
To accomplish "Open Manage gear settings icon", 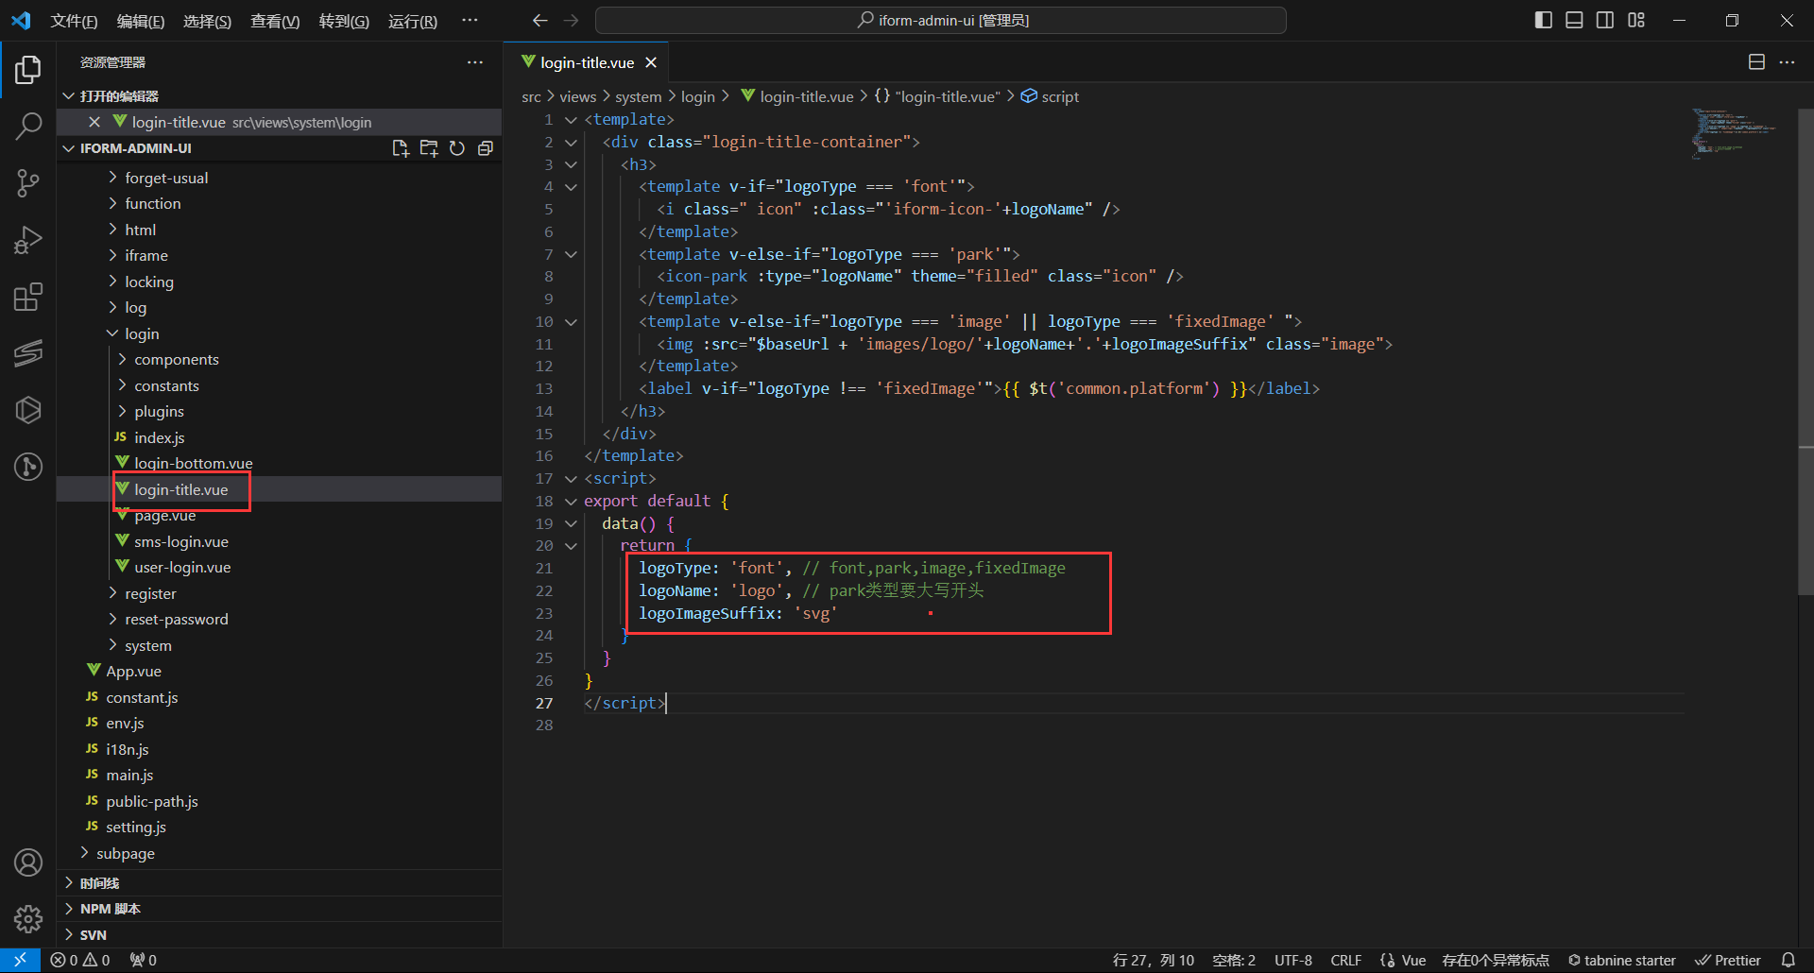I will [28, 918].
